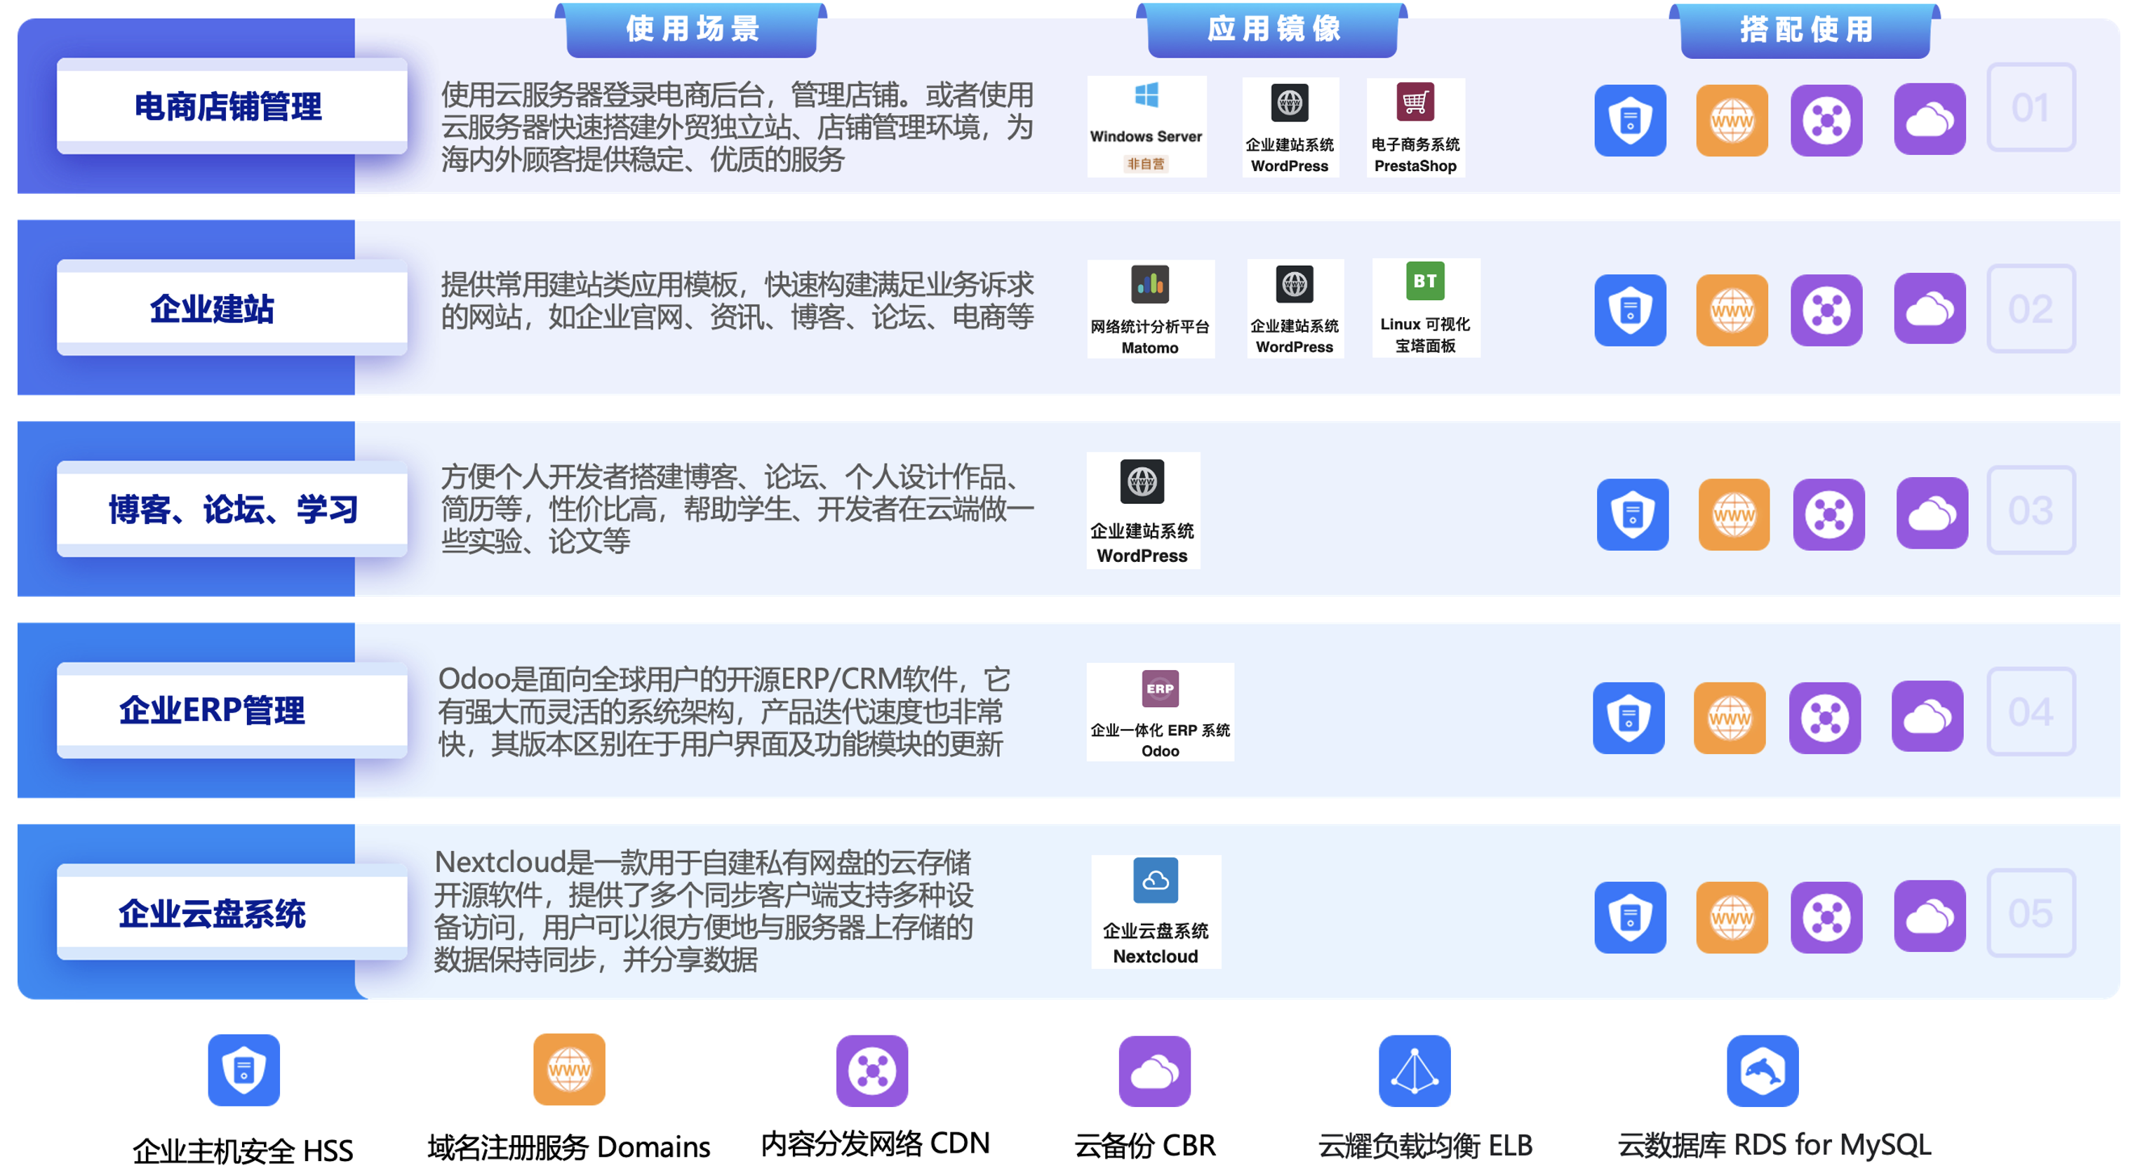
Task: Click the 云备份 CBR legend icon
Action: click(1154, 1071)
